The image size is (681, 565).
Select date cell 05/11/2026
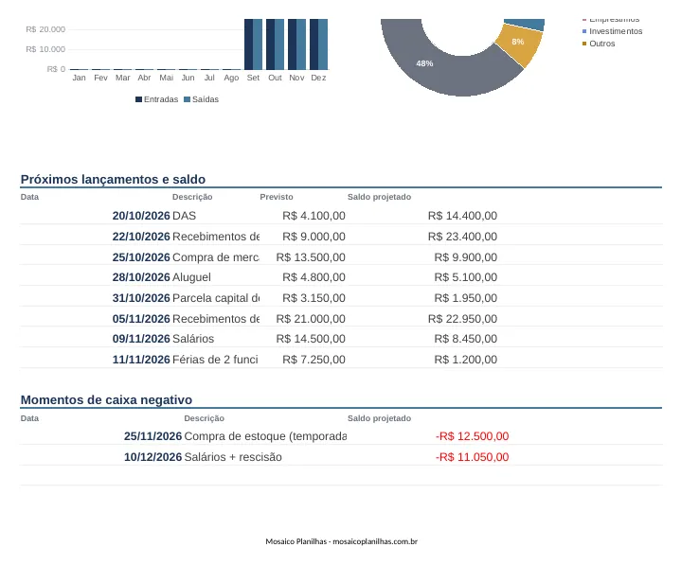(141, 319)
